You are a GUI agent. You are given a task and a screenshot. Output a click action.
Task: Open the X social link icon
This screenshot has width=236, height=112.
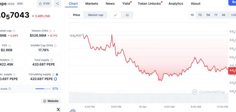click(x=58, y=109)
